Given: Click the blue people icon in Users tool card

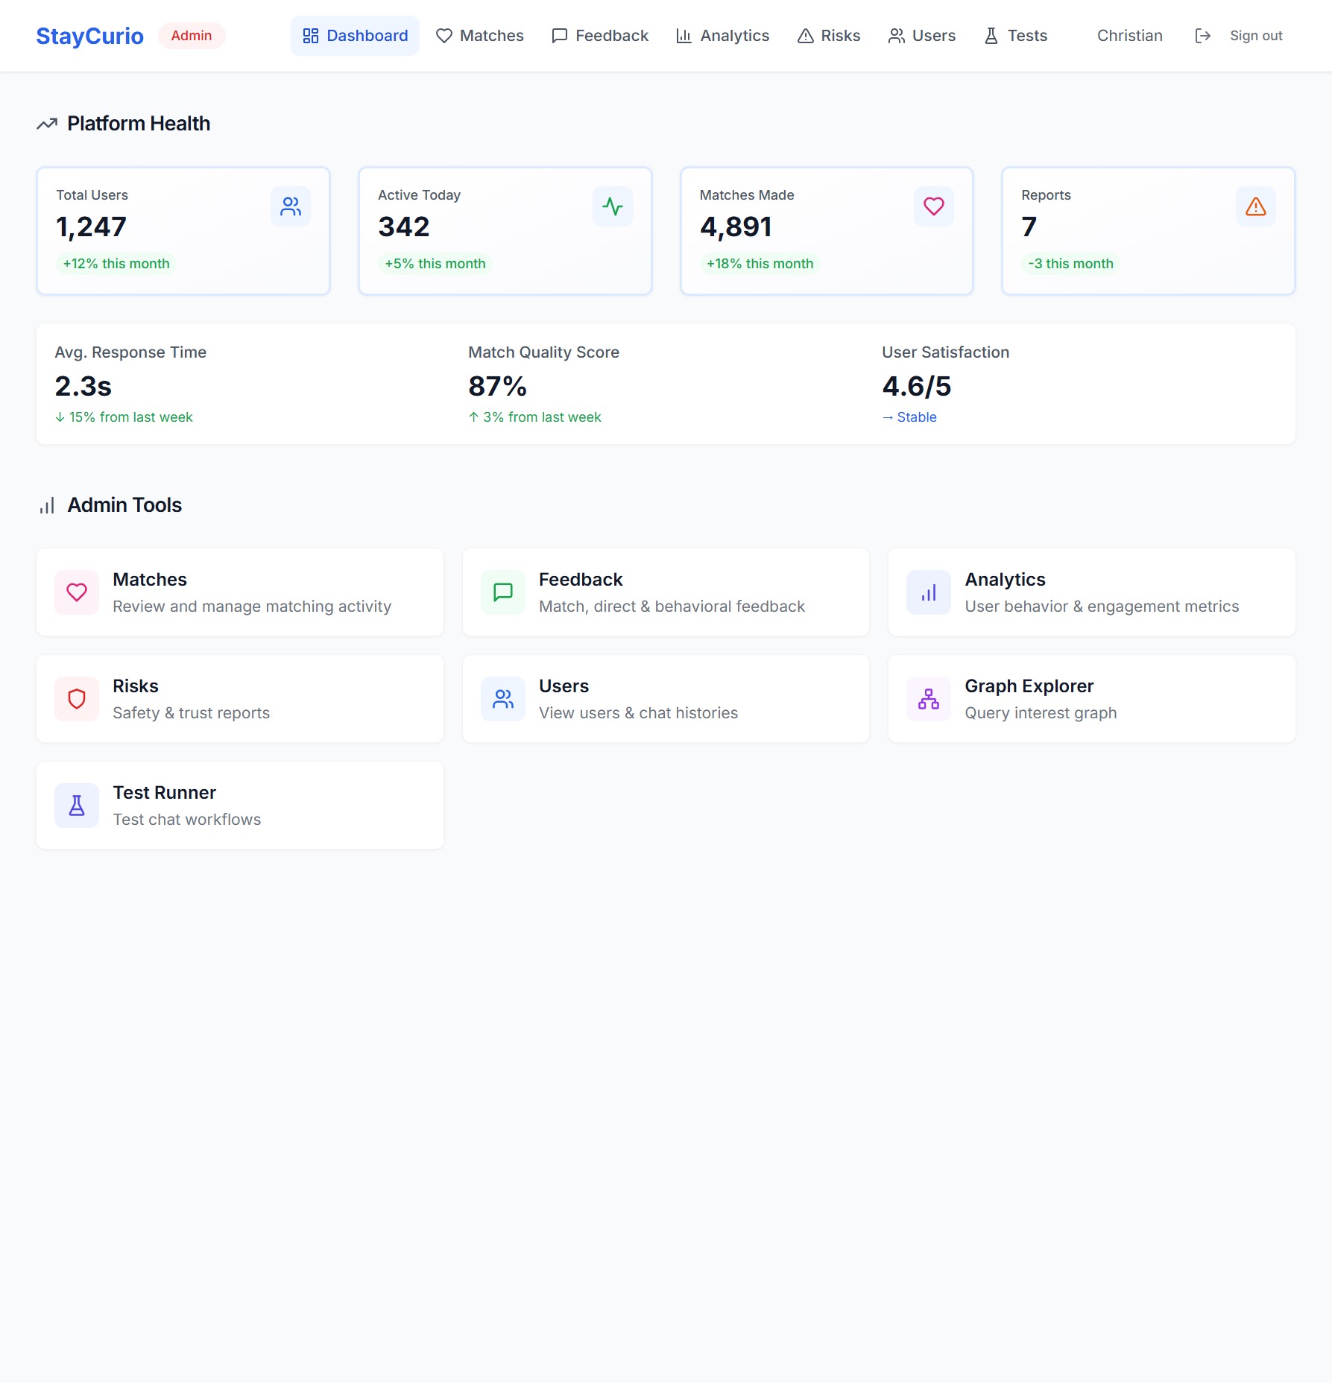Looking at the screenshot, I should click(x=503, y=699).
